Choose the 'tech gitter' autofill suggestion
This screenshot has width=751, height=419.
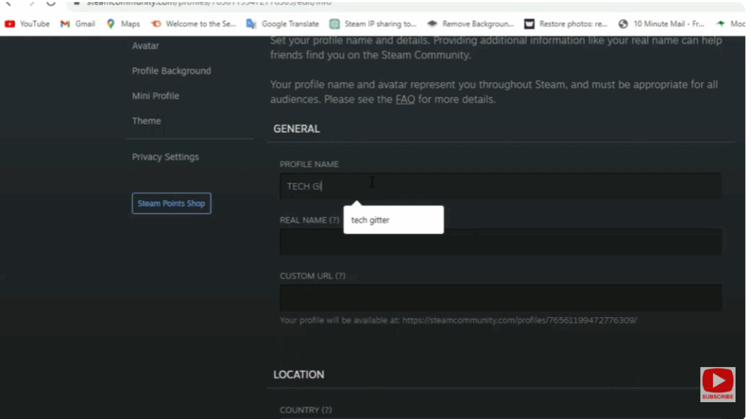click(394, 220)
